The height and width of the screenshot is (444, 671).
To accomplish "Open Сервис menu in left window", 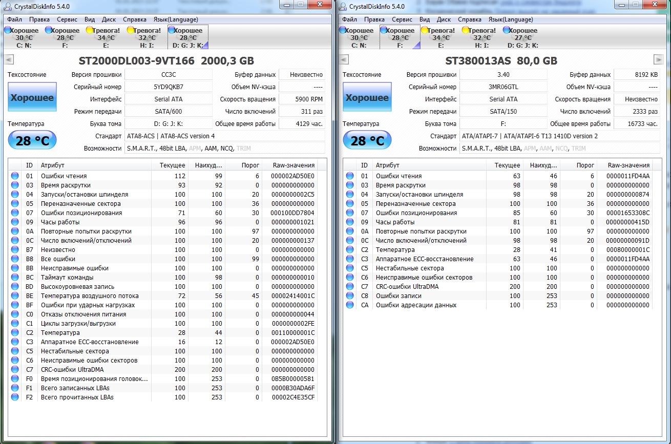I will (x=67, y=19).
